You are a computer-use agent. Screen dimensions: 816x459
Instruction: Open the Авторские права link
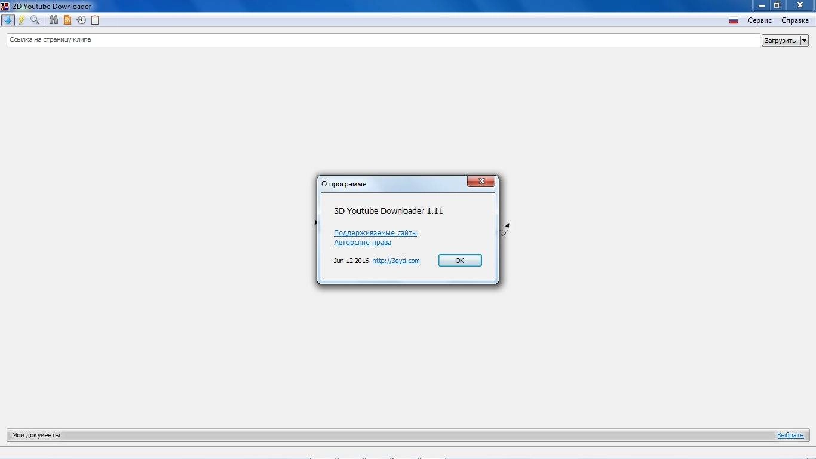click(x=363, y=243)
